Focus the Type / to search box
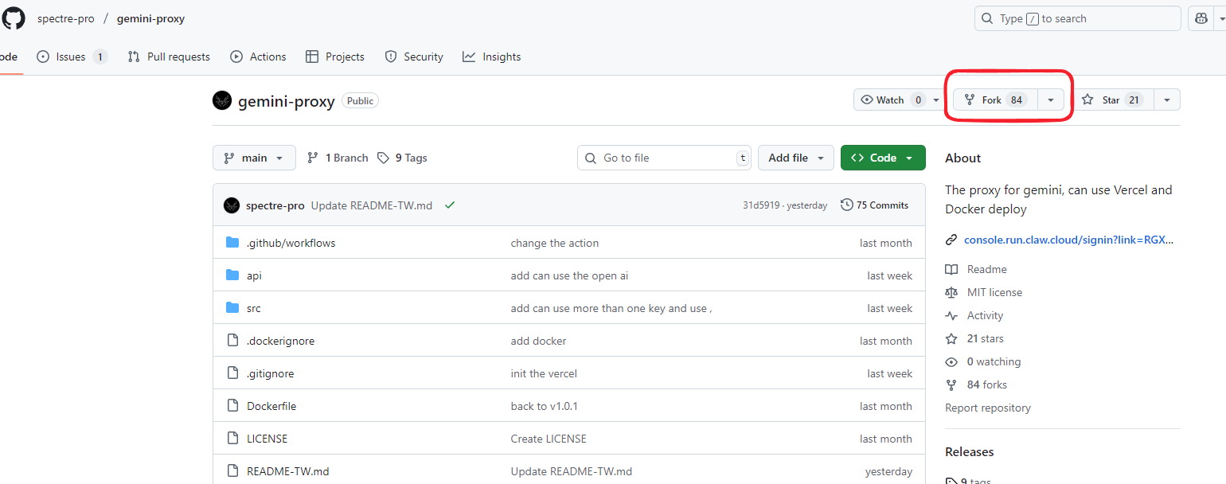Screen dimensions: 1226x484 (1077, 18)
